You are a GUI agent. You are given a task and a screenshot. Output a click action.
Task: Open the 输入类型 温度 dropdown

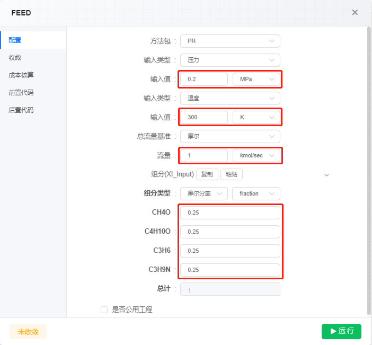tap(230, 98)
